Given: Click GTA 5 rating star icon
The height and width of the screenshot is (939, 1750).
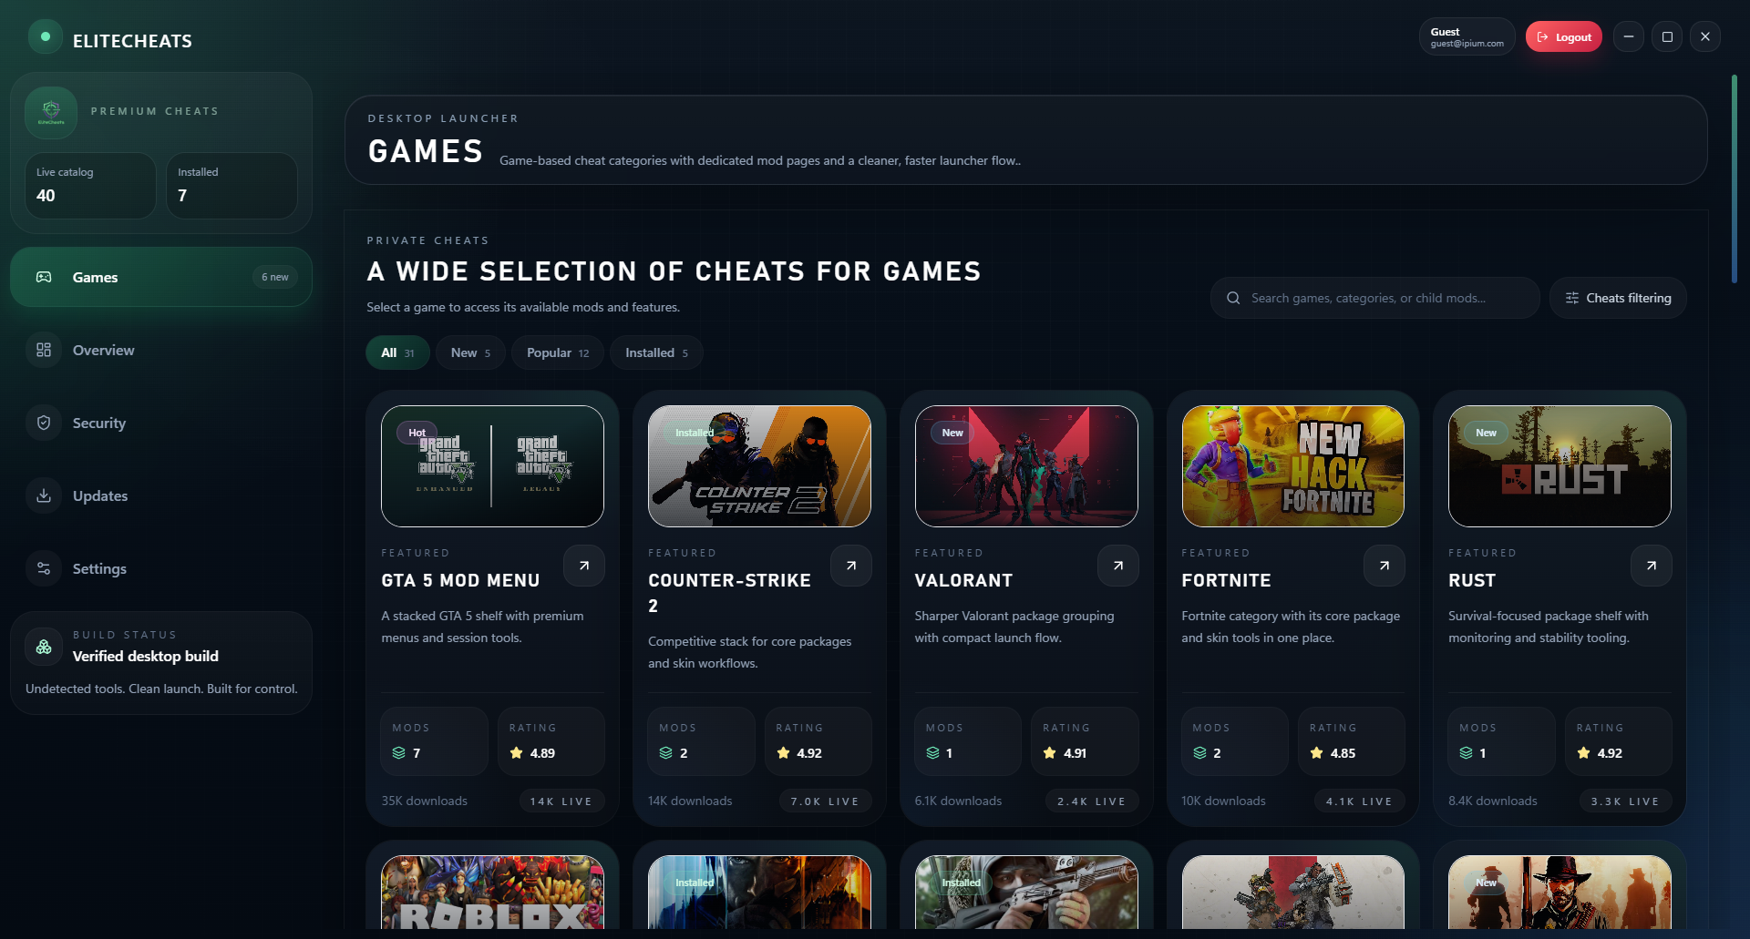Looking at the screenshot, I should point(516,753).
